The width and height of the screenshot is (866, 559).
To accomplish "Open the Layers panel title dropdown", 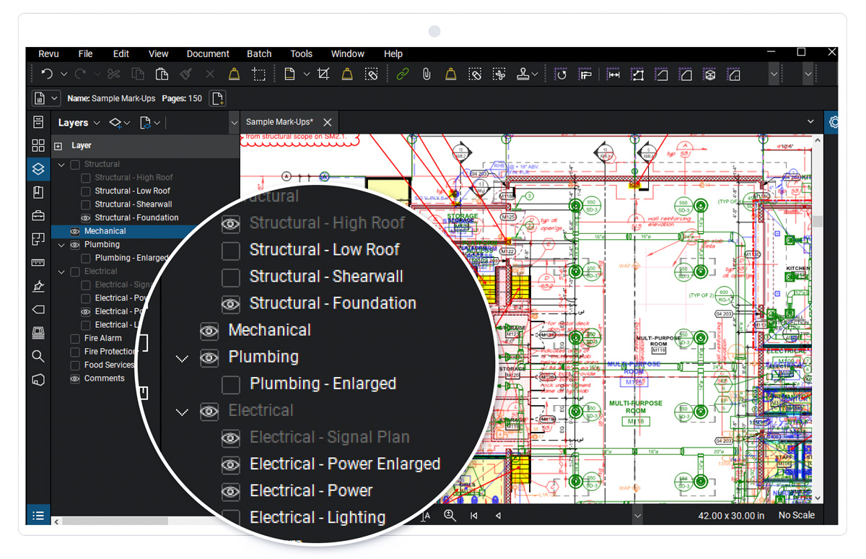I will [x=97, y=123].
